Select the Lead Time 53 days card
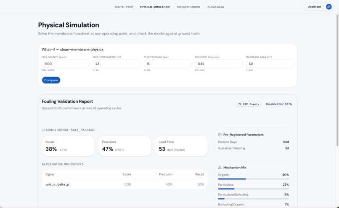 (181, 146)
